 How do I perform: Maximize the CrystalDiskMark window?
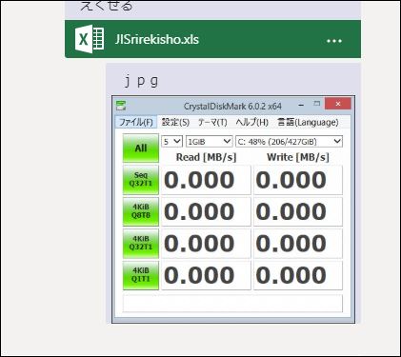tap(316, 104)
